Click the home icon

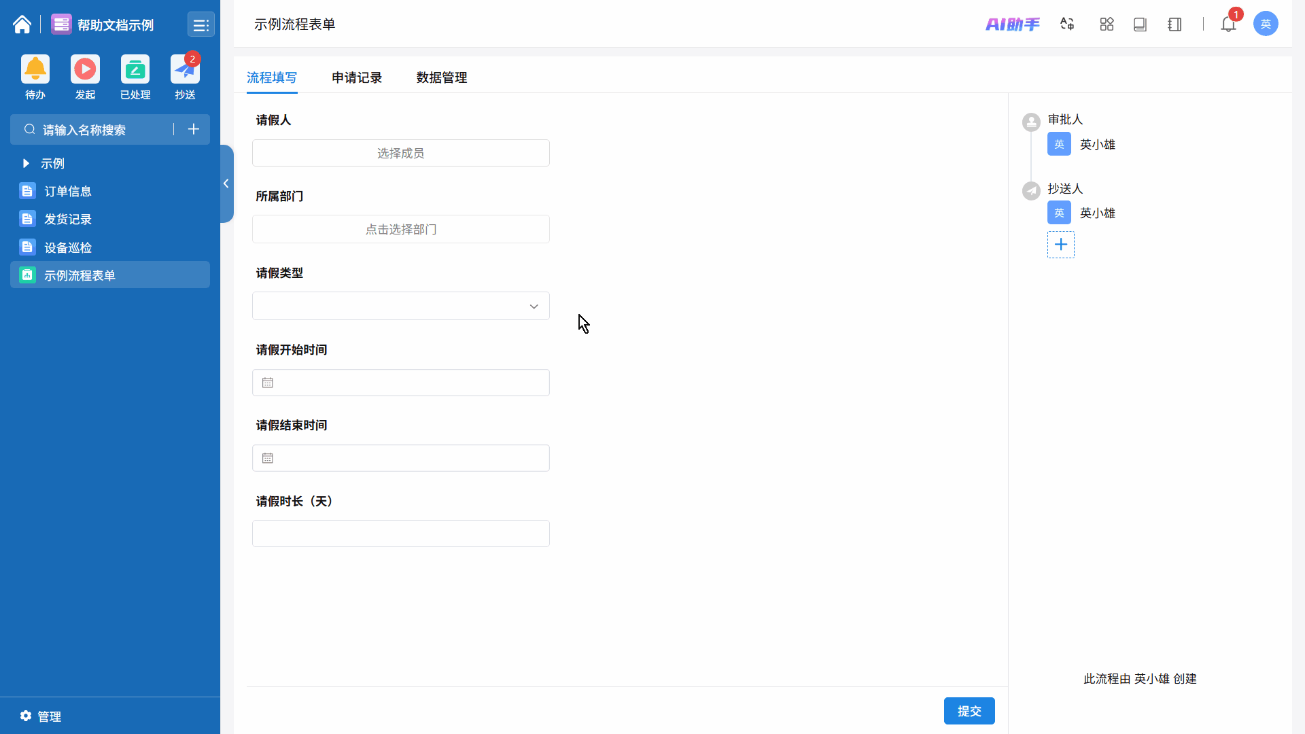coord(22,24)
